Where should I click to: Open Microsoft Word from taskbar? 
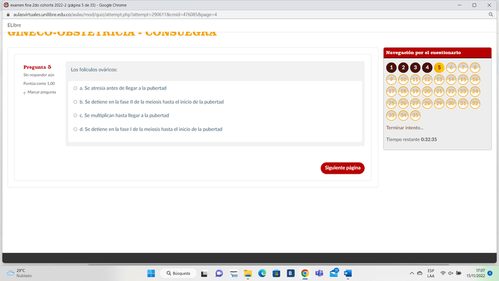tap(348, 273)
